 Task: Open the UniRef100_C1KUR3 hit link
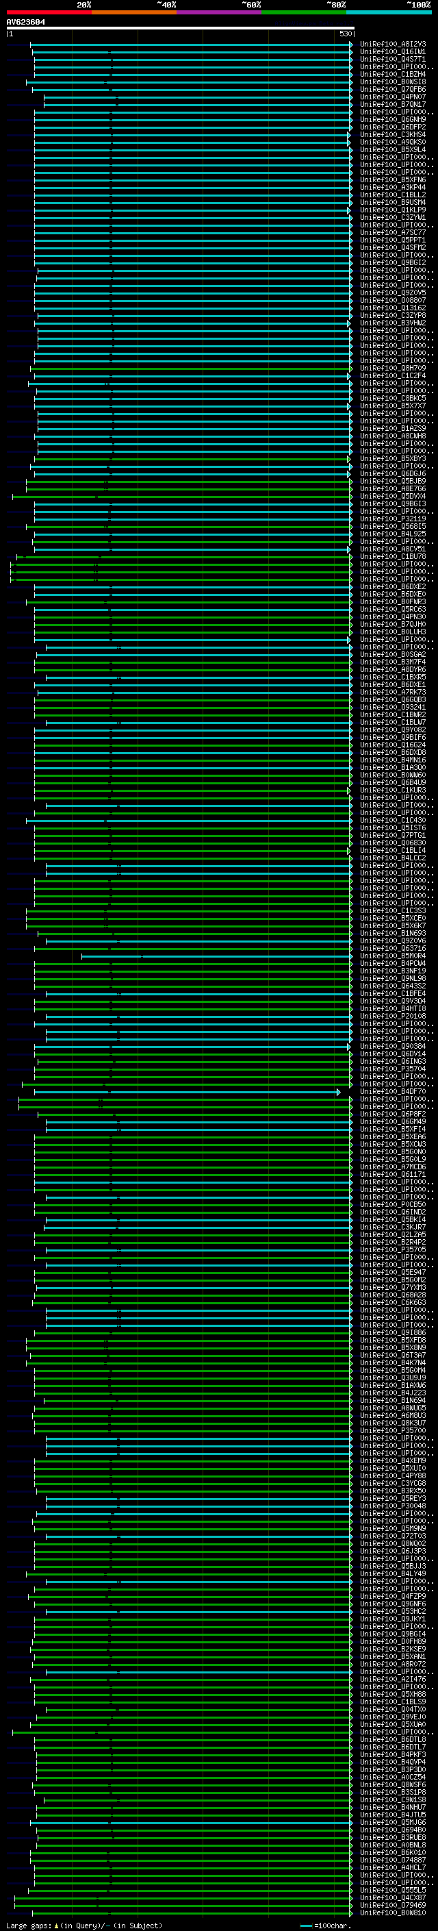pyautogui.click(x=393, y=790)
